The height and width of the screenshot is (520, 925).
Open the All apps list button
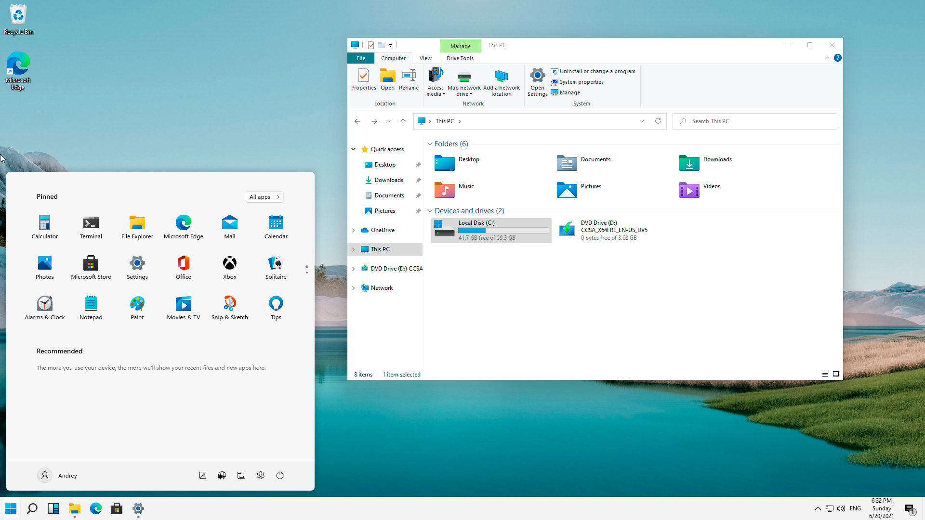[x=265, y=196]
